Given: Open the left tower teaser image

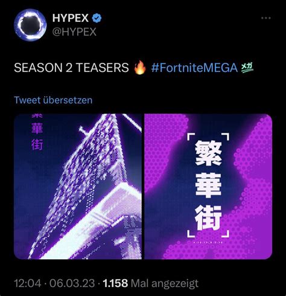Looking at the screenshot, I should coord(78,187).
